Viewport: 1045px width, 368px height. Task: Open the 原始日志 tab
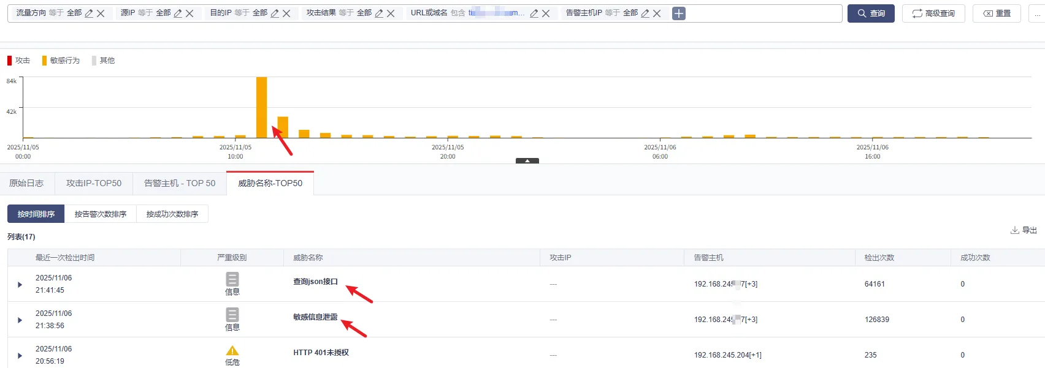pyautogui.click(x=26, y=183)
